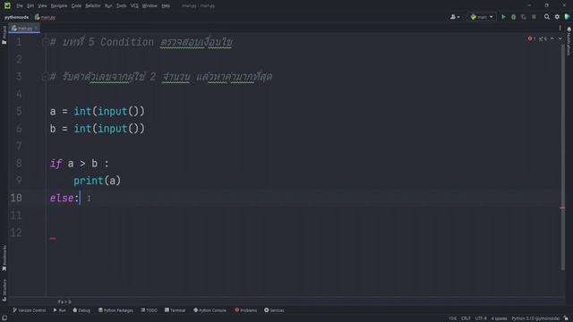Open the Python Console tool window
Viewport: 573px width, 322px height.
[x=210, y=310]
